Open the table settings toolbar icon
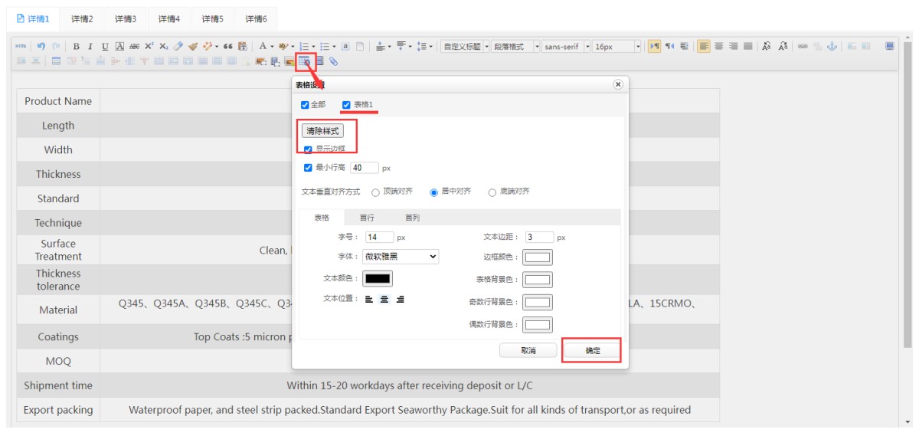Viewport: 919px width, 436px height. coord(305,61)
